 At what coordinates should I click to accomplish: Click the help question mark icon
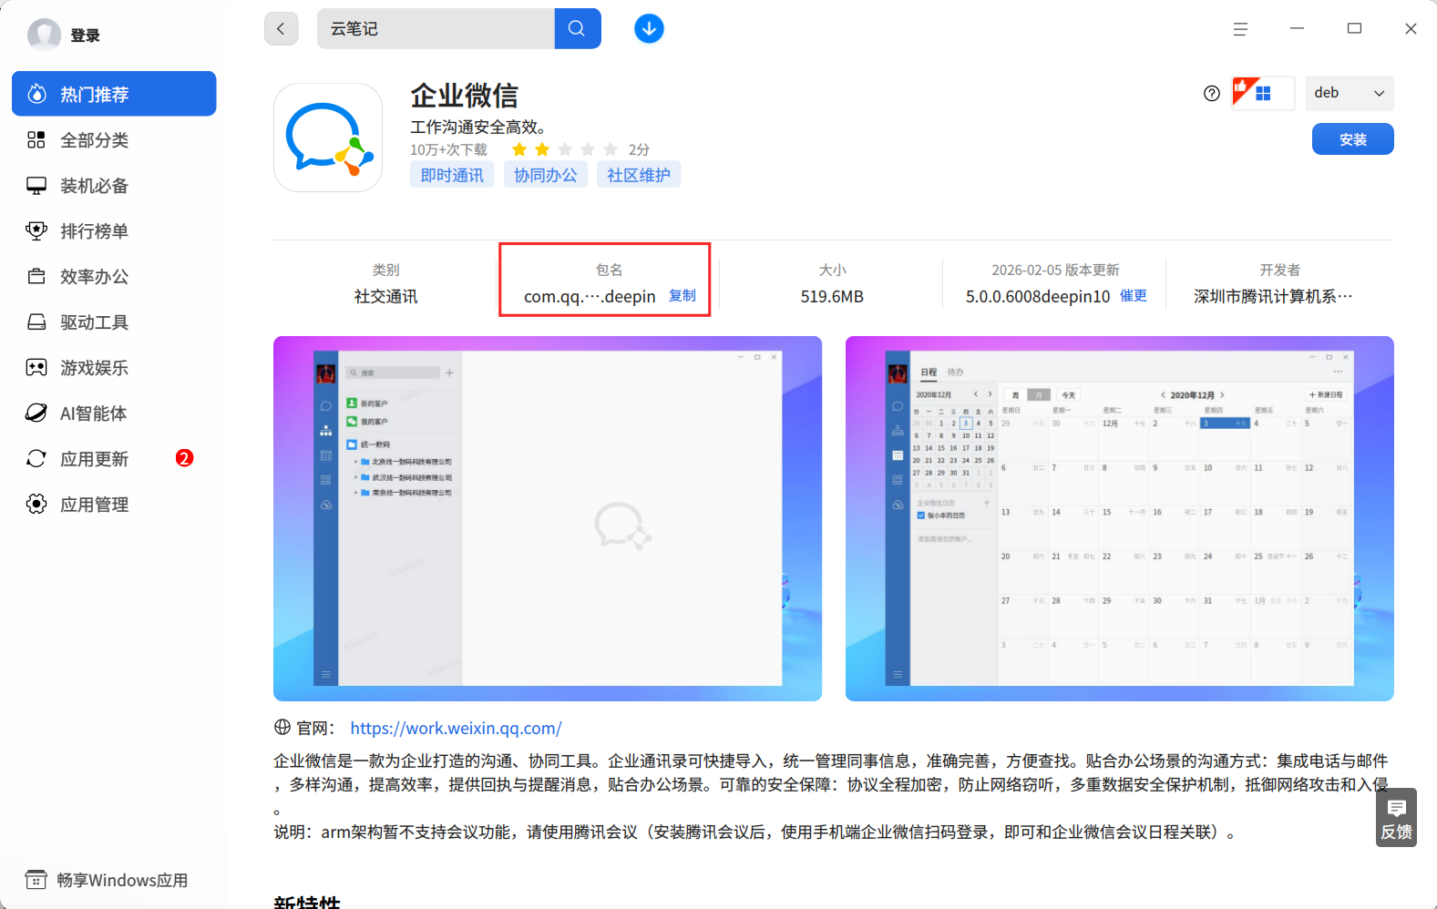tap(1212, 93)
